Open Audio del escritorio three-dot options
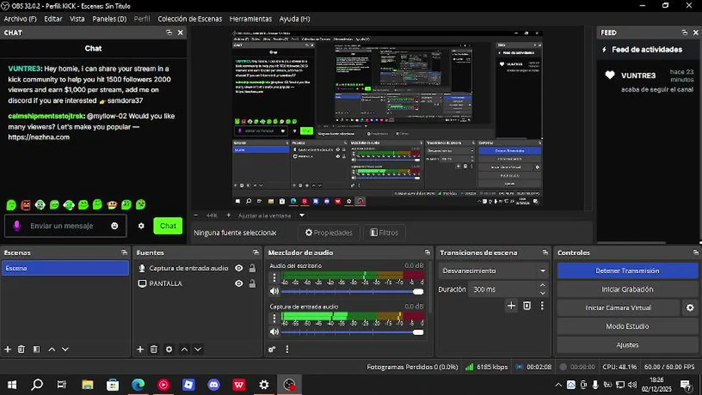The image size is (702, 395). click(274, 278)
